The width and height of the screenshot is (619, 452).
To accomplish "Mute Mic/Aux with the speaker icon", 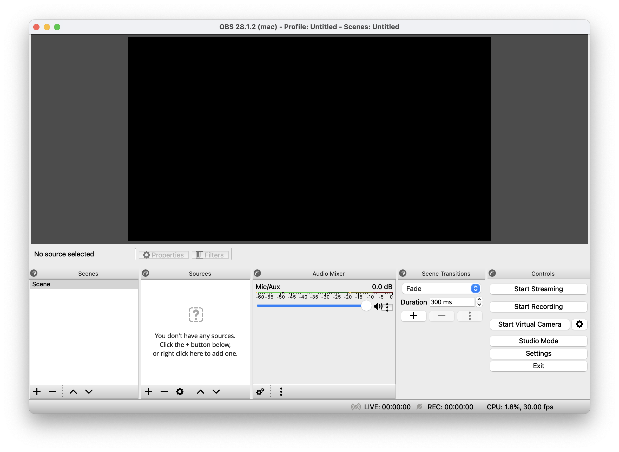I will pos(378,306).
